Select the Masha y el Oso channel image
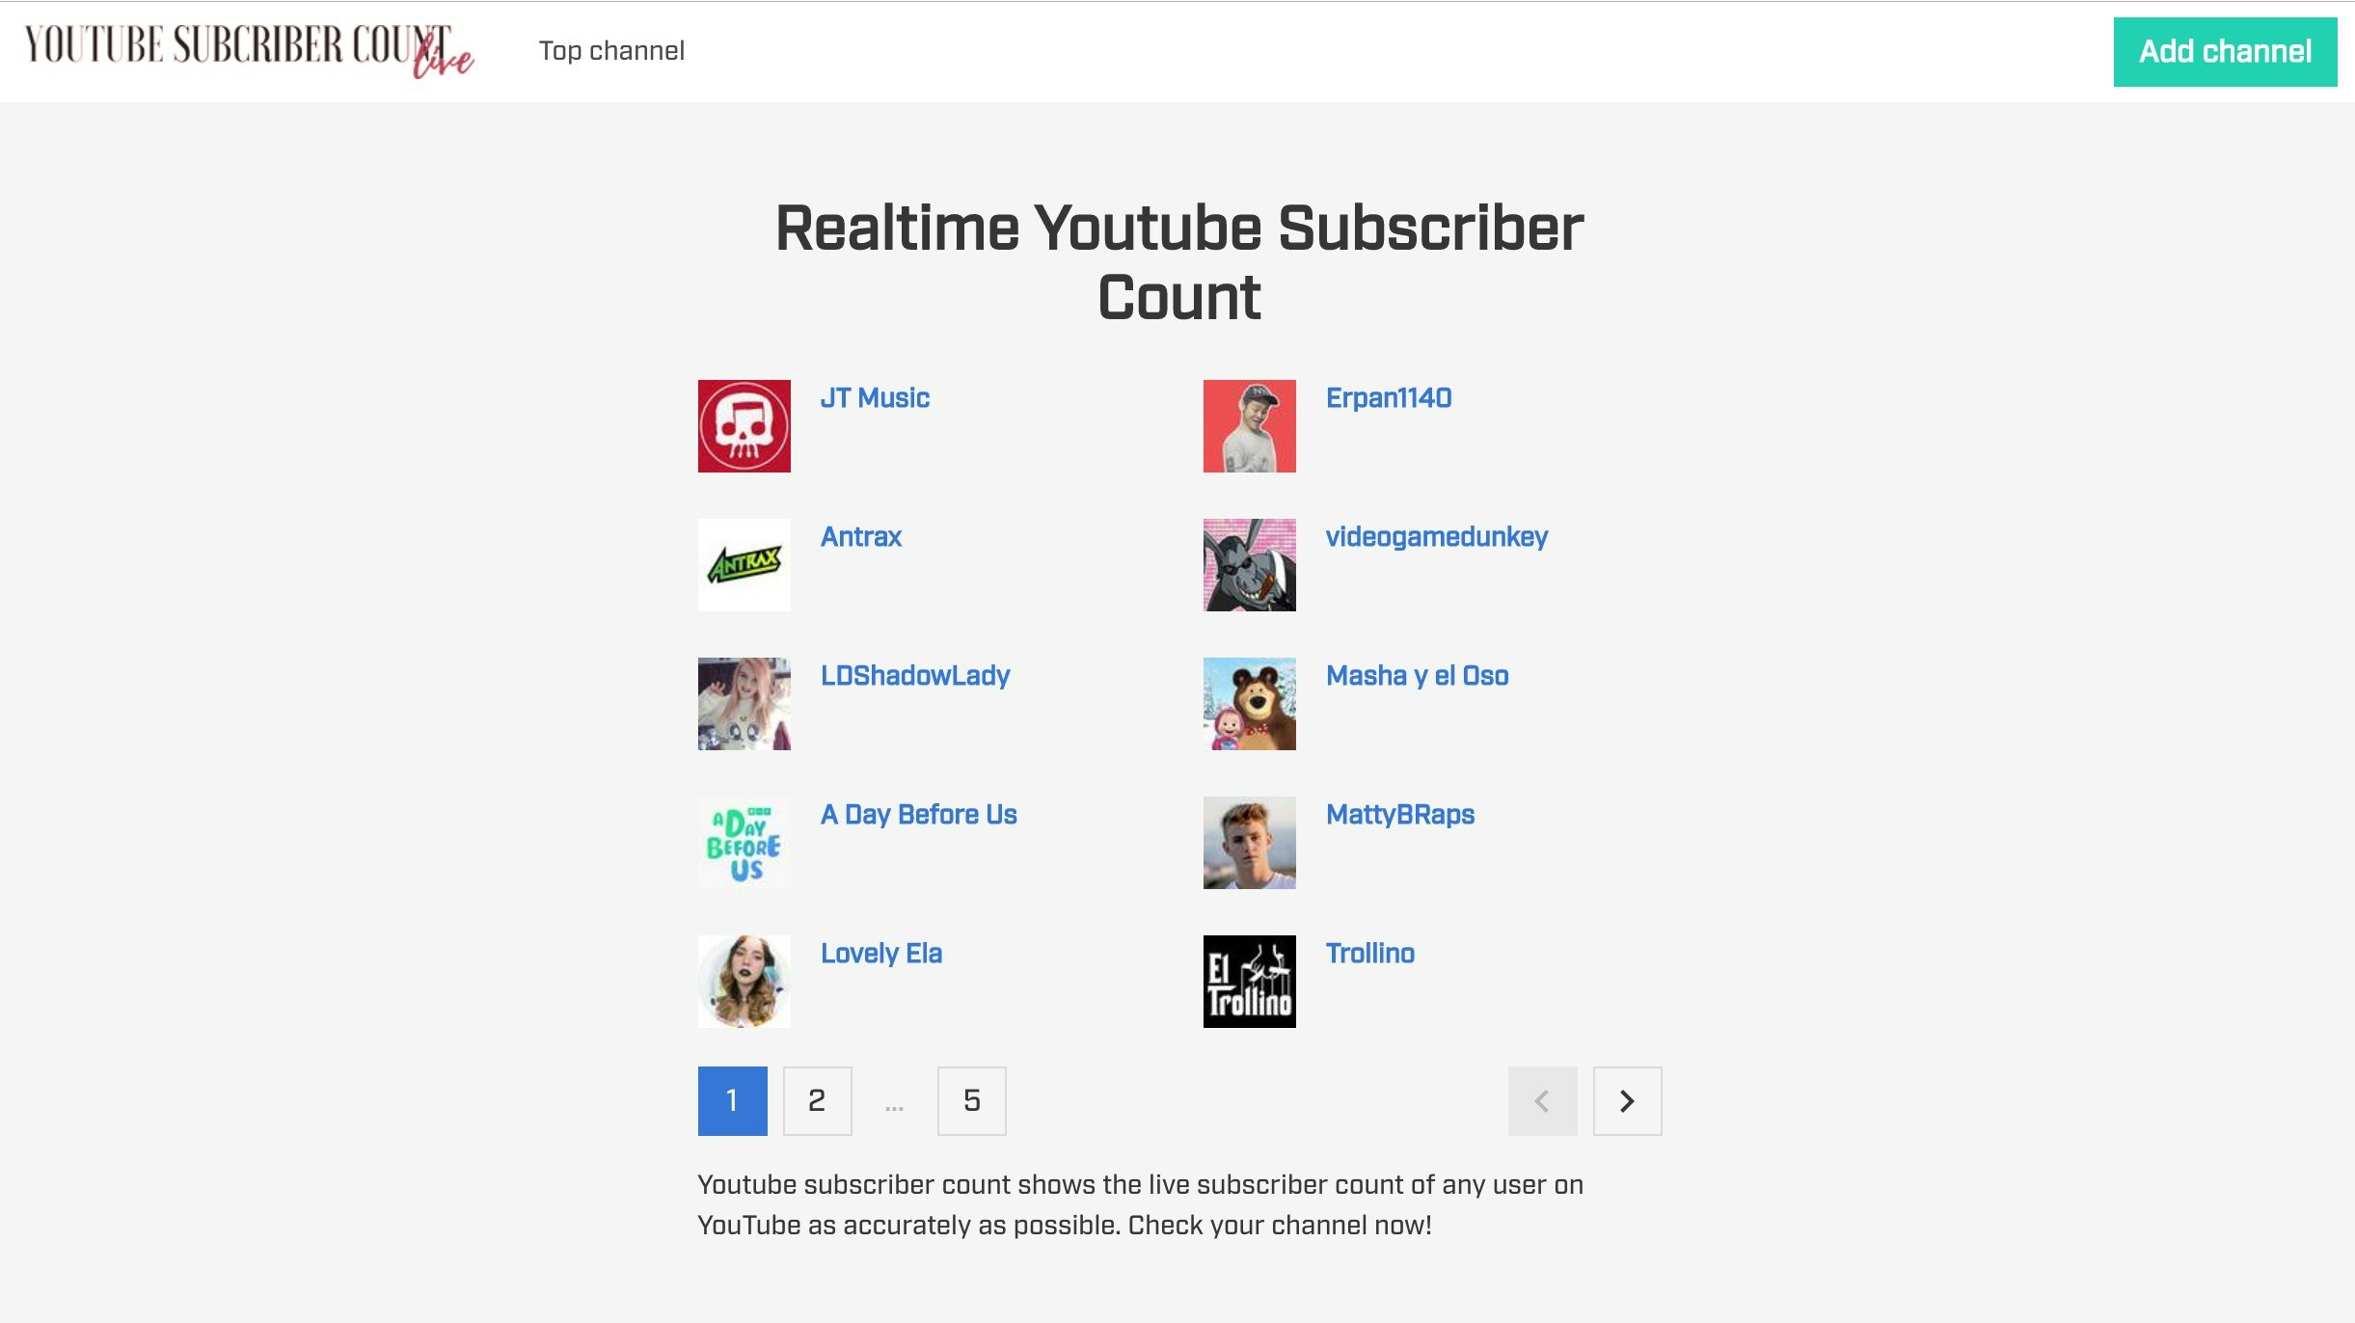2355x1323 pixels. [x=1249, y=703]
